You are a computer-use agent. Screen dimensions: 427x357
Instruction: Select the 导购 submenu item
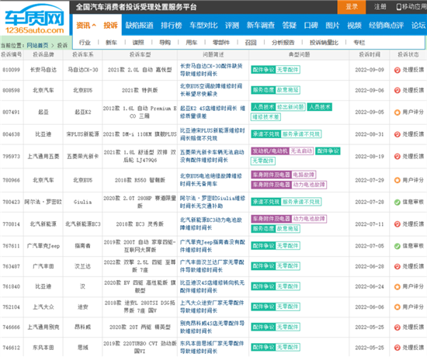(x=165, y=43)
